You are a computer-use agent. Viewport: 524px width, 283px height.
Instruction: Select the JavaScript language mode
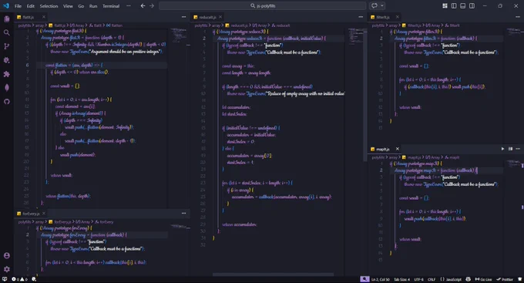[x=451, y=279]
